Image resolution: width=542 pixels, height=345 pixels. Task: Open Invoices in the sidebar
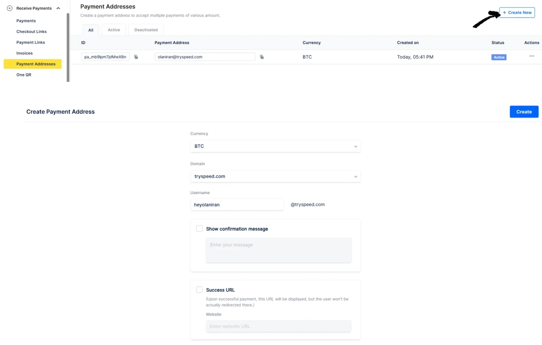click(x=25, y=53)
